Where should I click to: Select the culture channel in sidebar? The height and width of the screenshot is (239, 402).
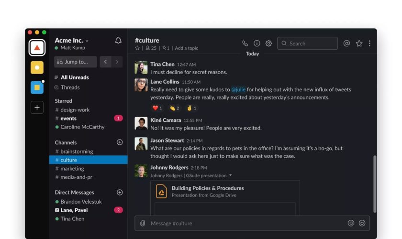(88, 160)
